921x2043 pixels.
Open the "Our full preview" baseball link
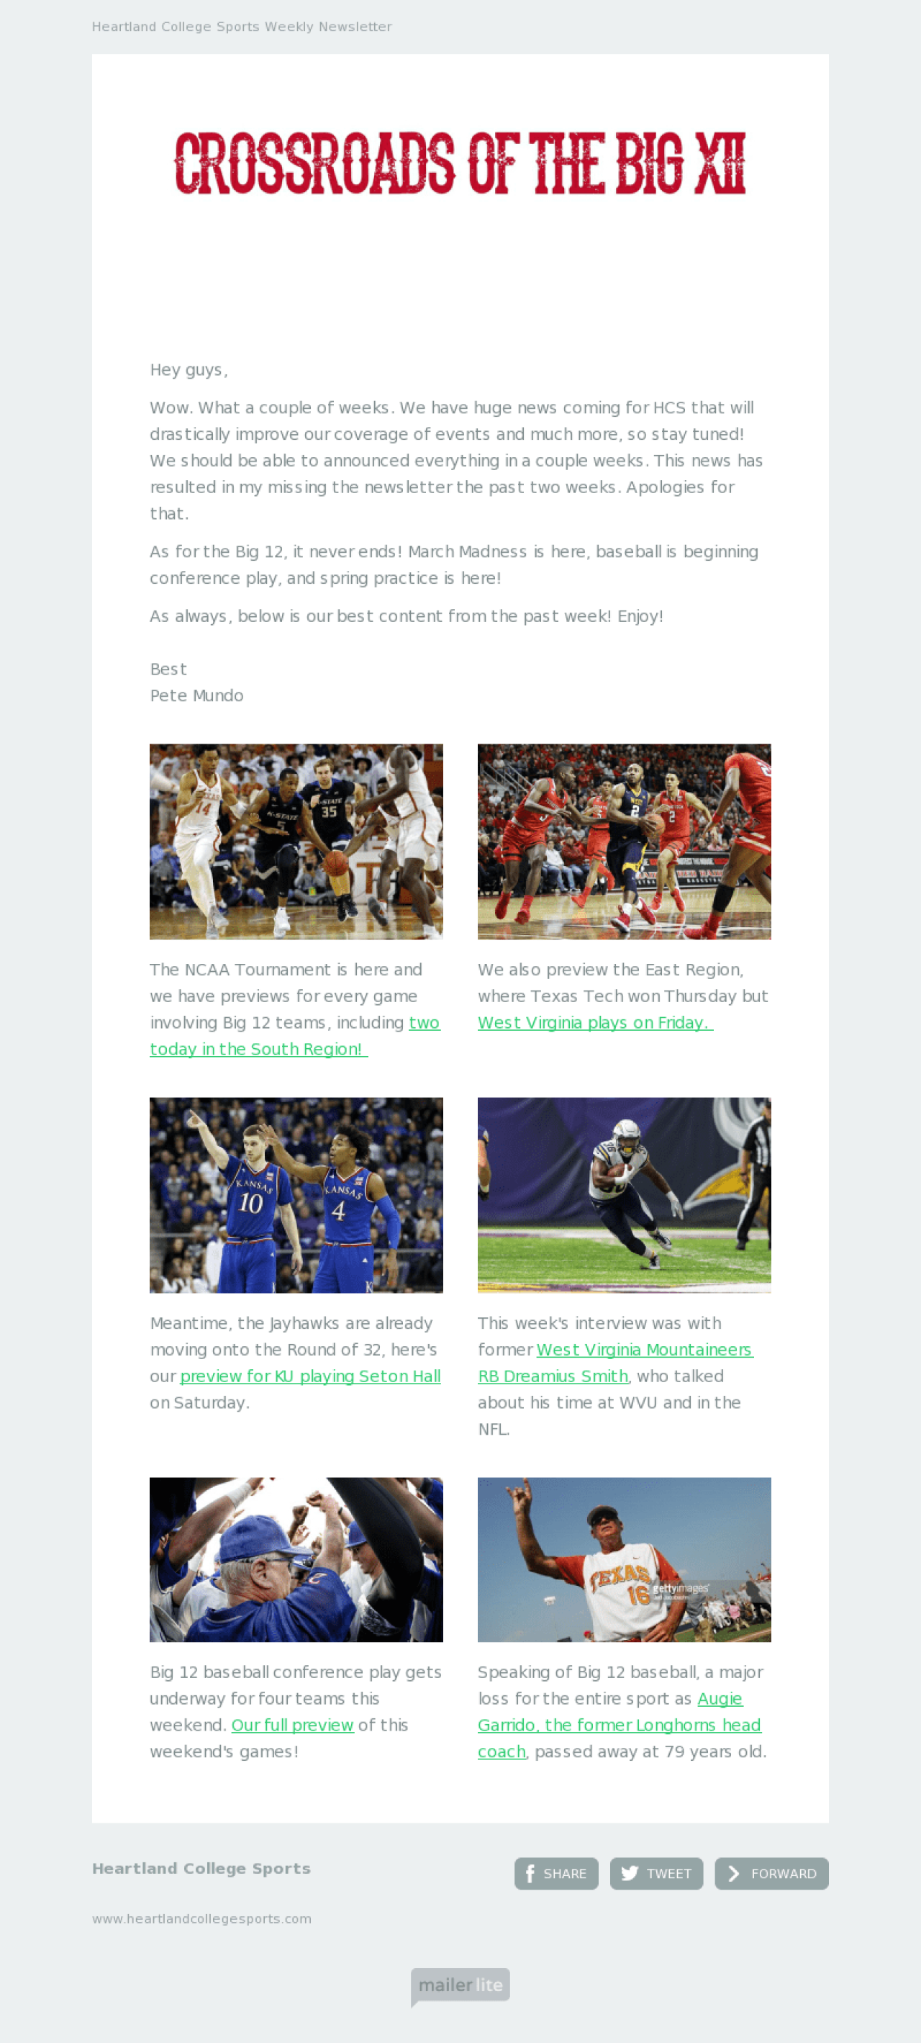coord(292,1725)
